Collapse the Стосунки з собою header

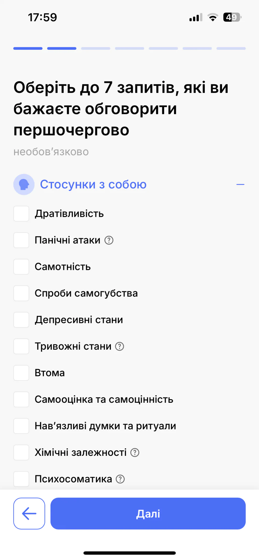point(93,185)
